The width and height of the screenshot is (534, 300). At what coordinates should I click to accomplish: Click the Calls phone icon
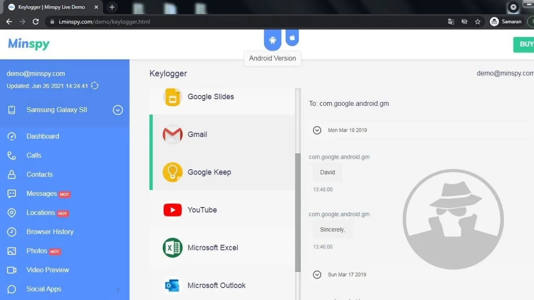pyautogui.click(x=12, y=155)
